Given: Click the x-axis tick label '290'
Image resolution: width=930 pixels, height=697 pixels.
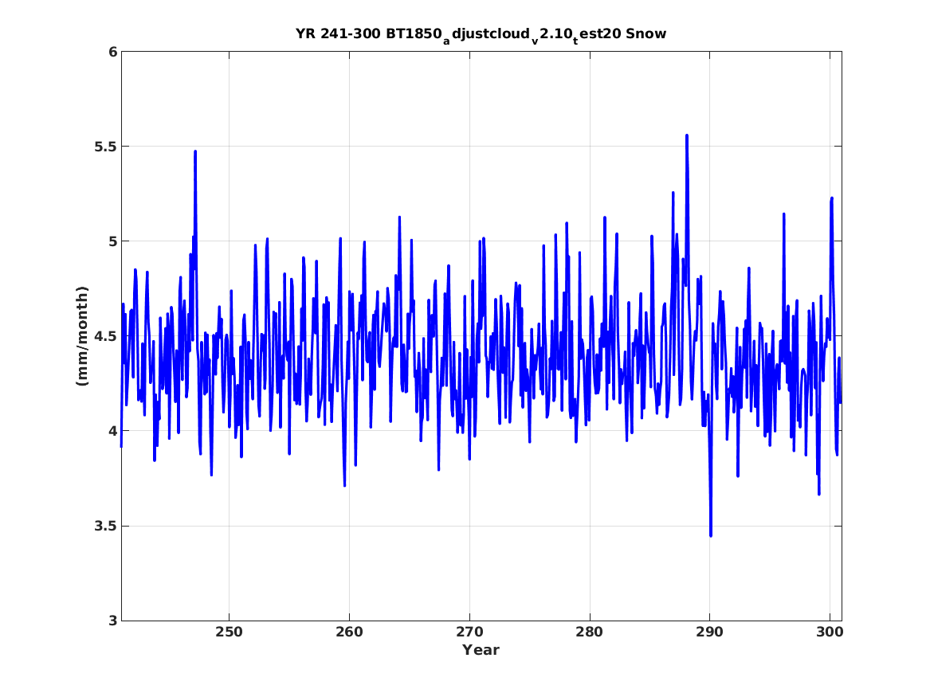Looking at the screenshot, I should pos(709,632).
